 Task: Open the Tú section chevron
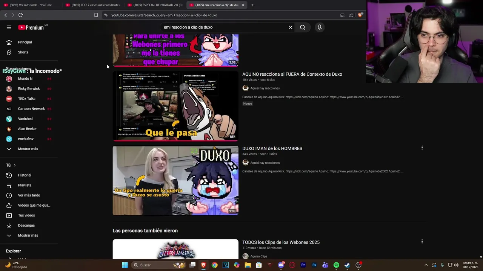pos(15,165)
